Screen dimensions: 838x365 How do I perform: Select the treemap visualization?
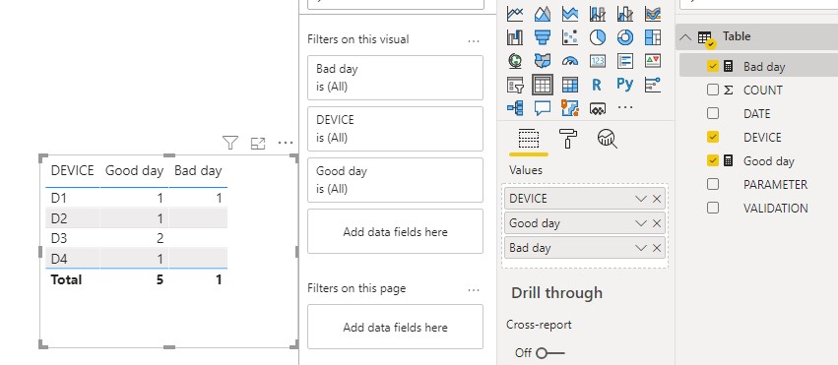coord(653,36)
